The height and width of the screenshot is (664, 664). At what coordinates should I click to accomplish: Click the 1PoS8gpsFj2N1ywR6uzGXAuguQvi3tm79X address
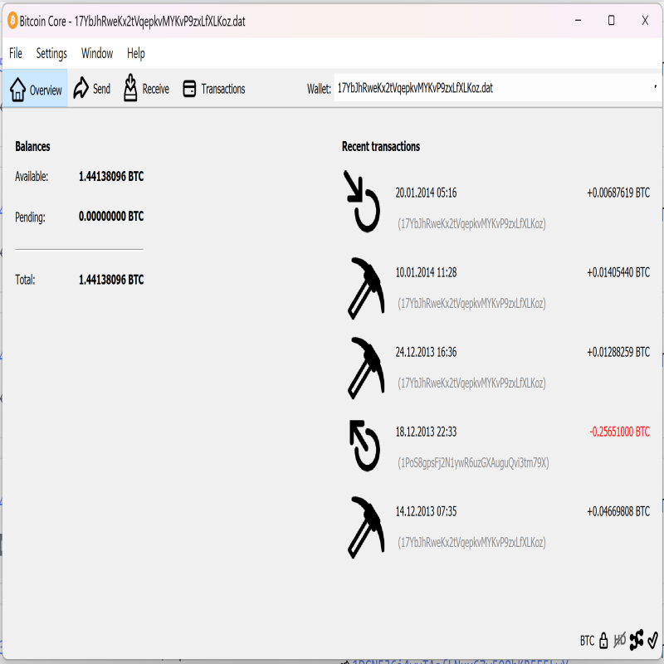(x=473, y=463)
